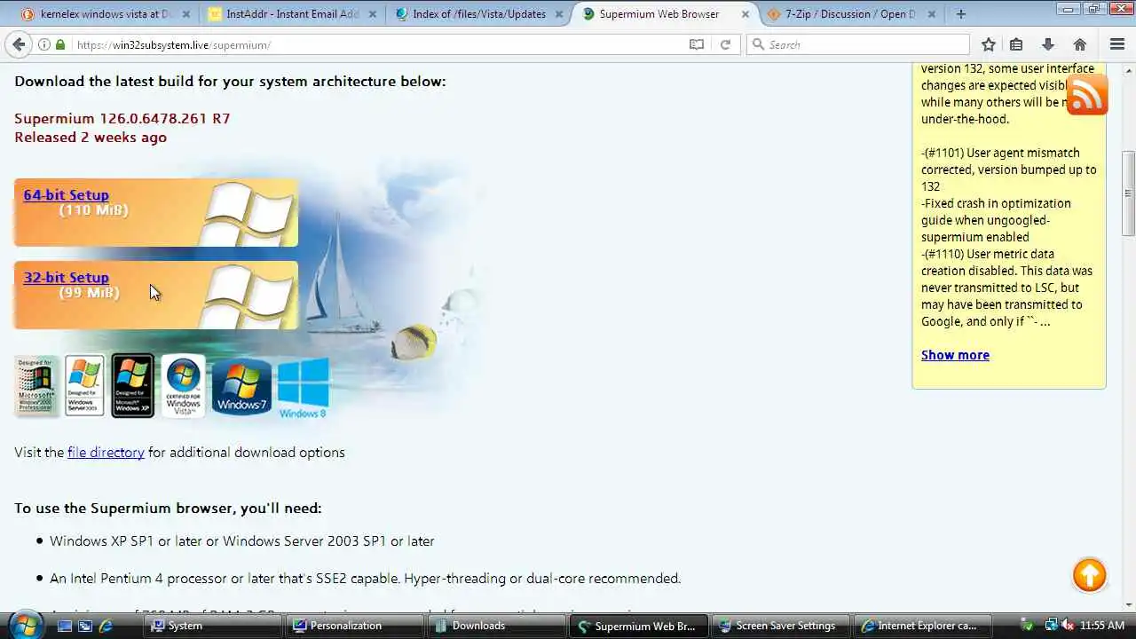Reload the current page
Viewport: 1136px width, 639px height.
tap(725, 44)
